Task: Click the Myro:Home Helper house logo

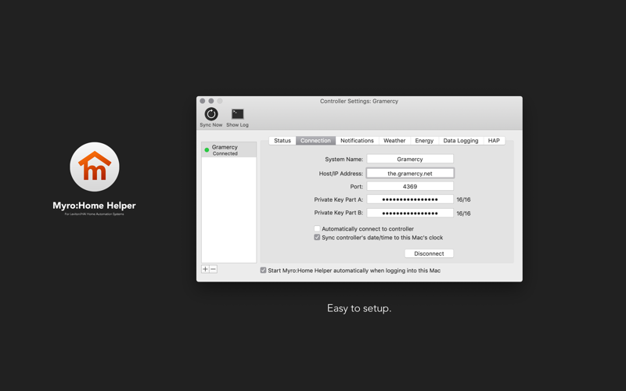Action: click(95, 167)
